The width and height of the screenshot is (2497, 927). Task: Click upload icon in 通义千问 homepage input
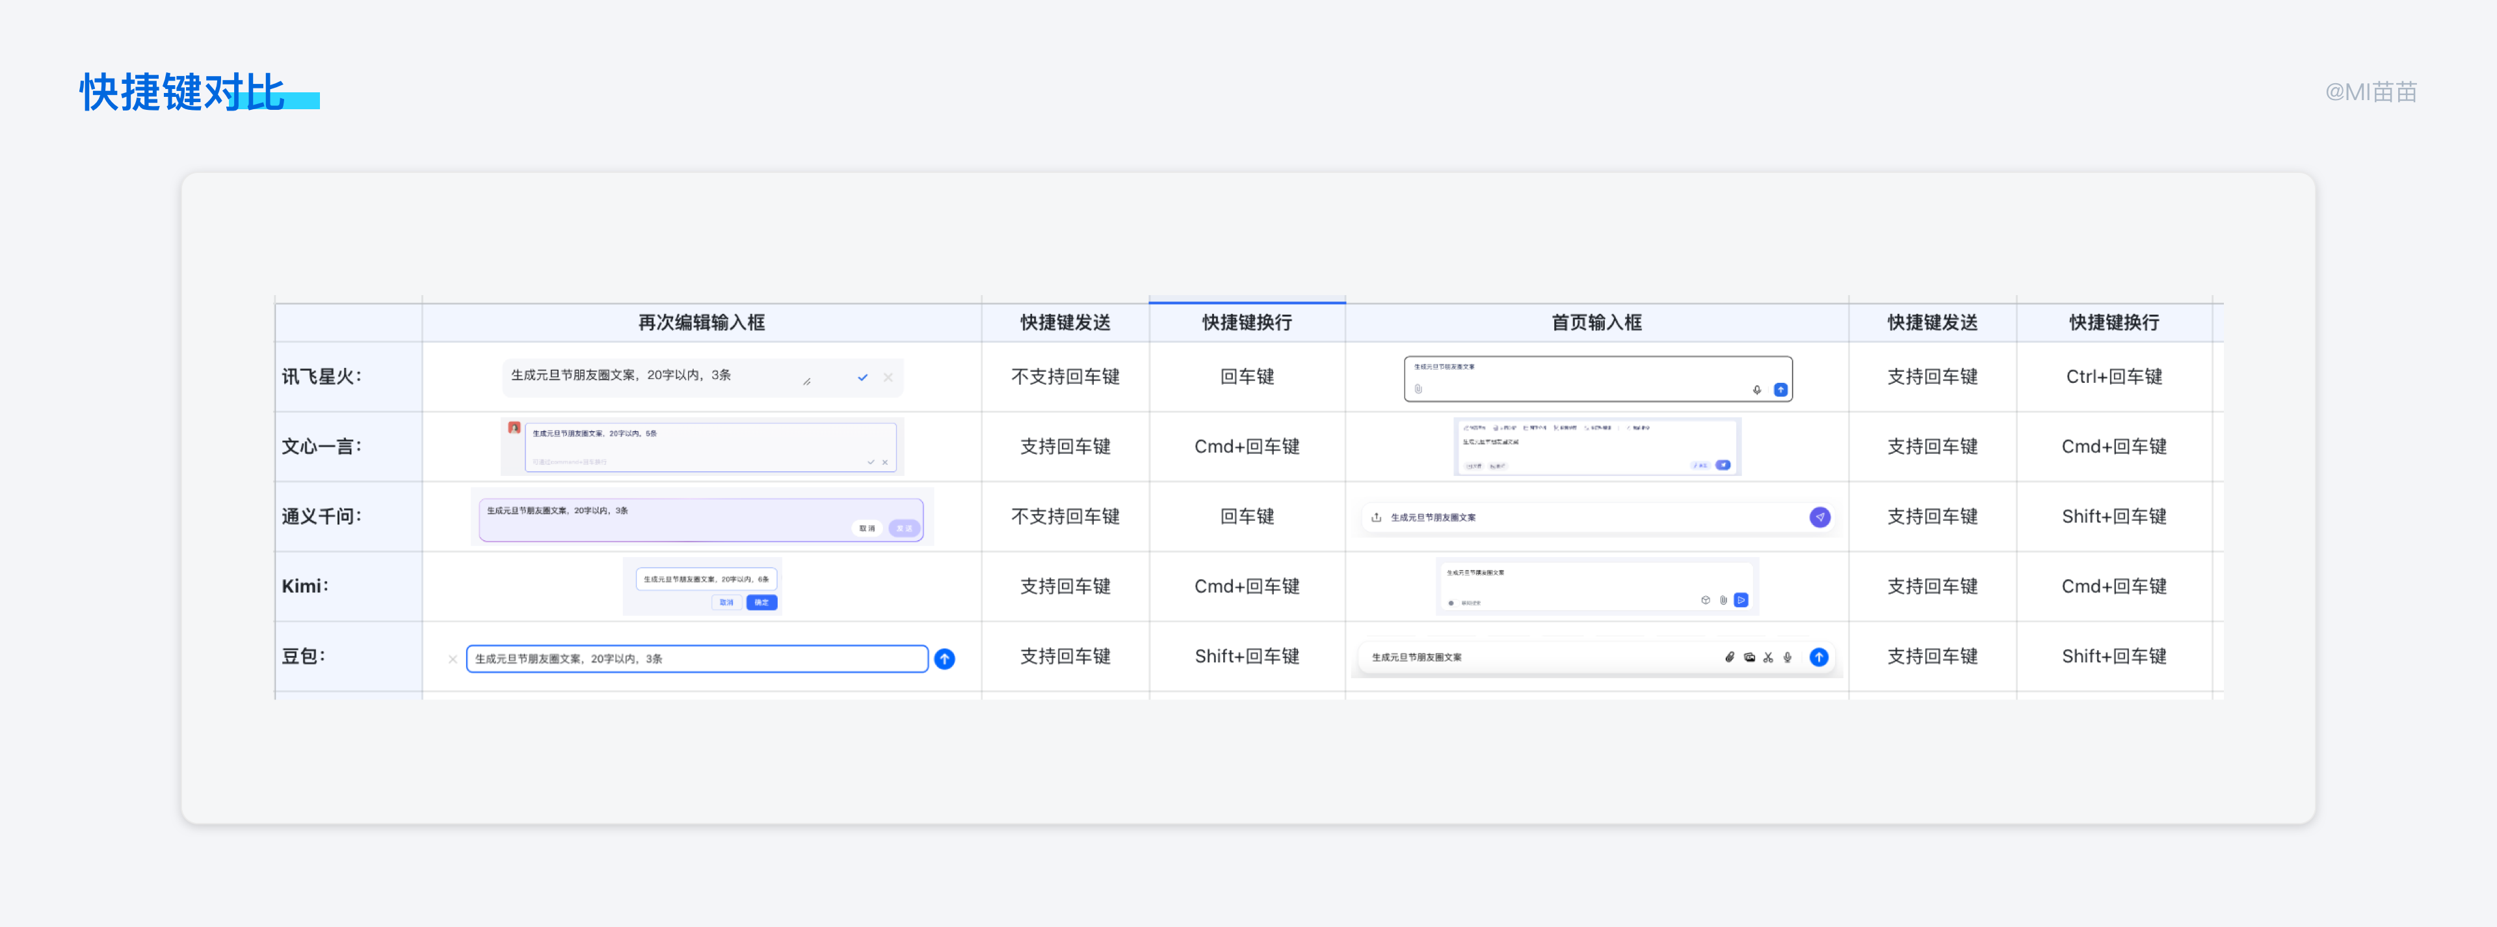pos(1377,517)
